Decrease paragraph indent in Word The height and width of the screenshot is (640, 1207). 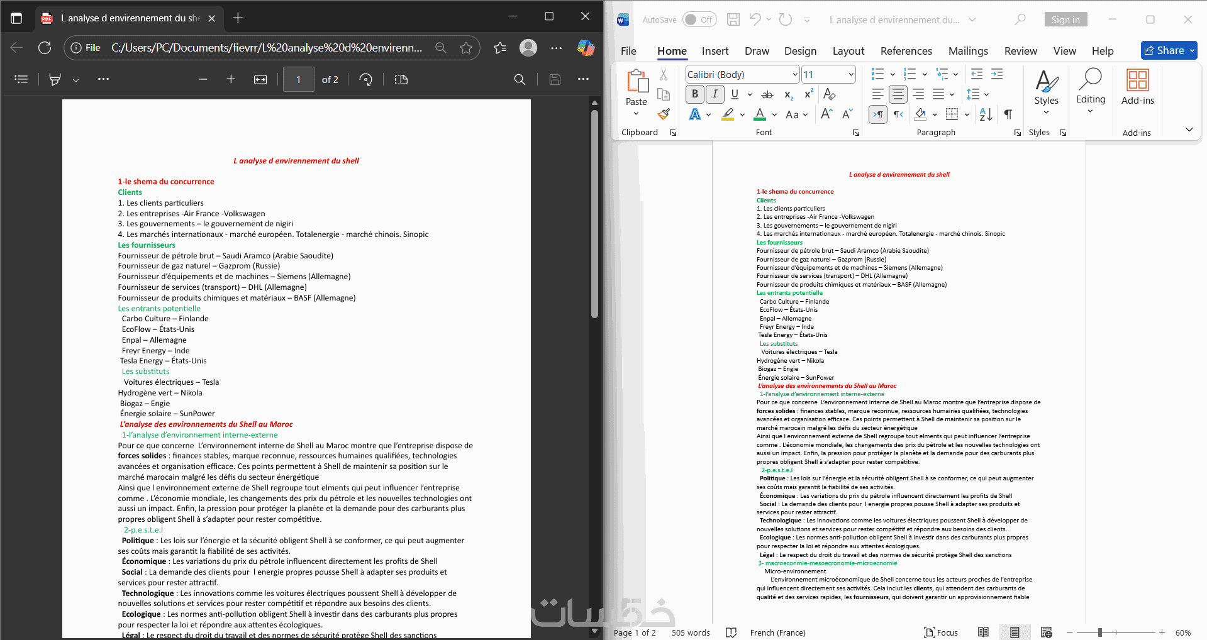click(x=977, y=74)
